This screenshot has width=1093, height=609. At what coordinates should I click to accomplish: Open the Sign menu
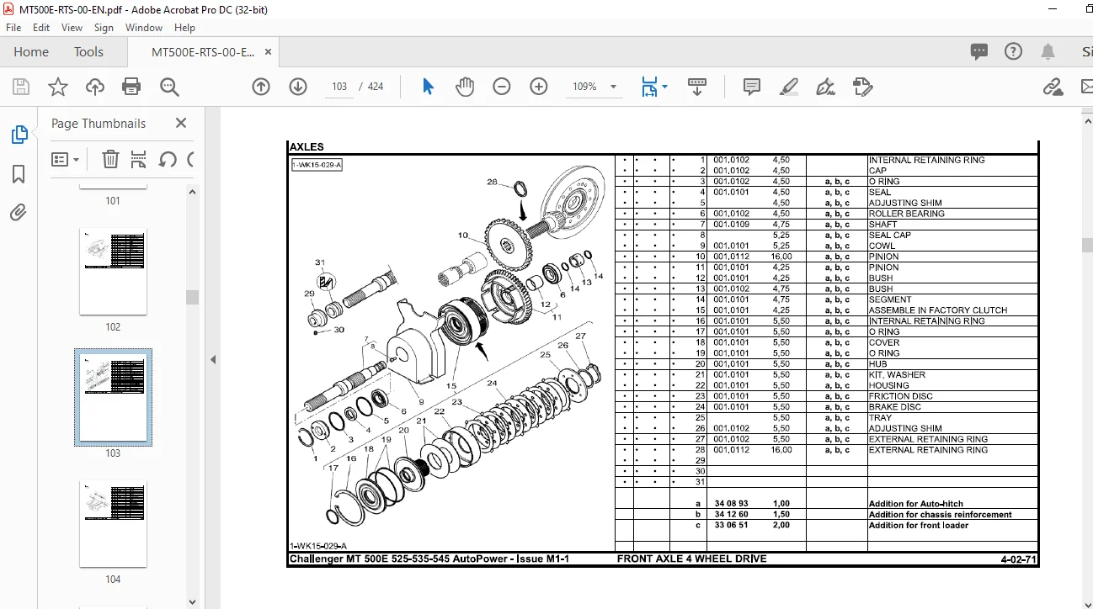(104, 28)
